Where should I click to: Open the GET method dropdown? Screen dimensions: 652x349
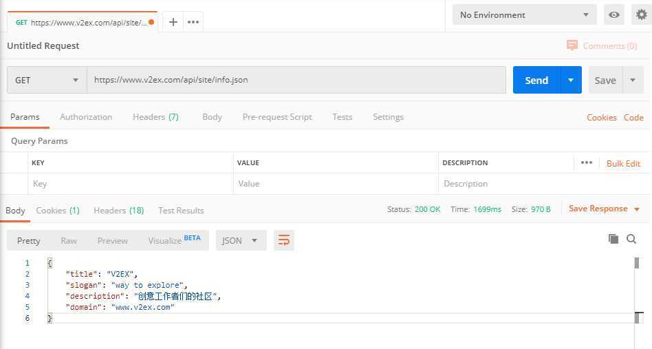47,80
